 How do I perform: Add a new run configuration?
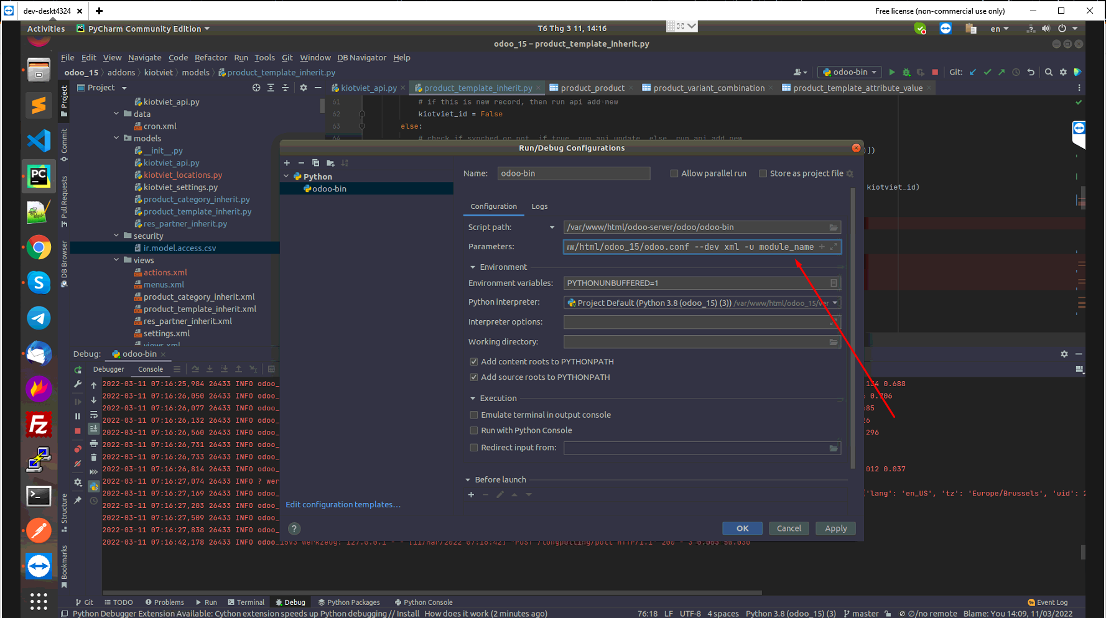[x=287, y=163]
